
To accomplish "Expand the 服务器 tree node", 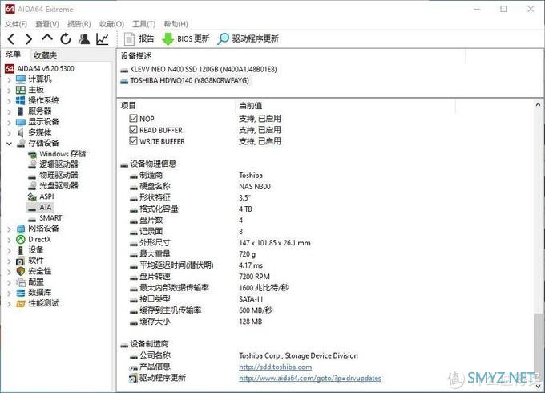I will coord(10,112).
